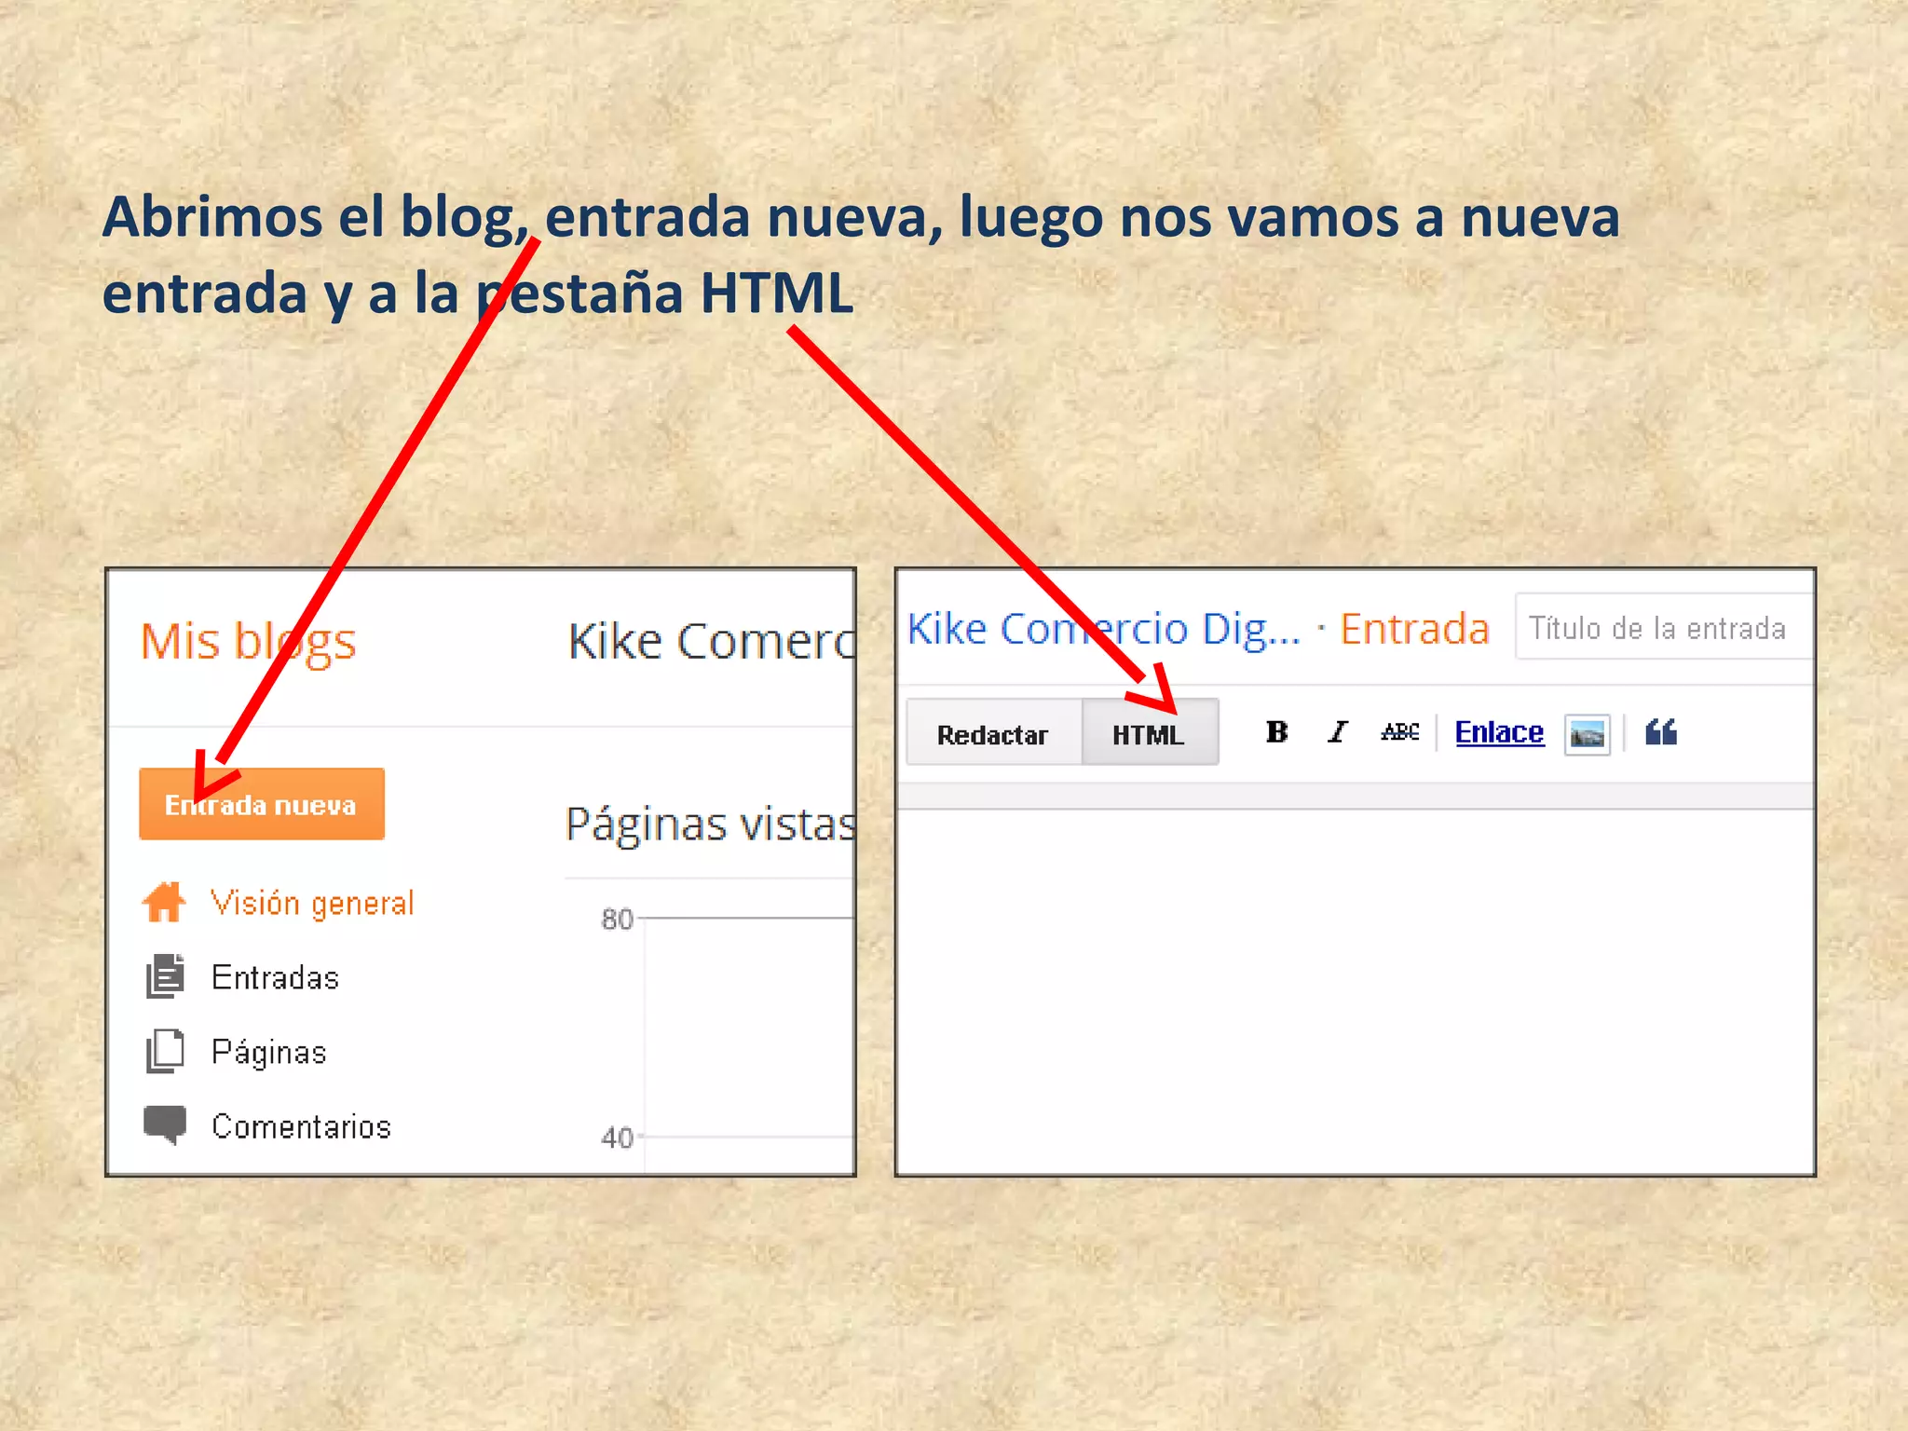The image size is (1908, 1431).
Task: Click the 40 axis label on chart
Action: (617, 1138)
